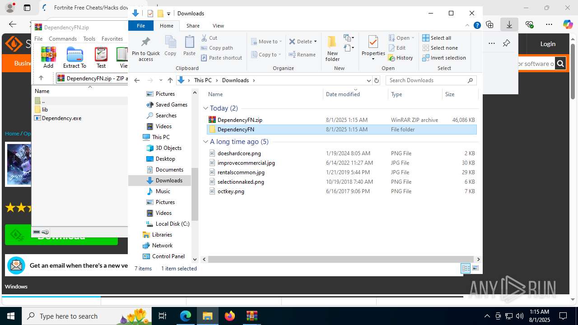Go back in Explorer navigation
The height and width of the screenshot is (325, 578).
tap(137, 80)
